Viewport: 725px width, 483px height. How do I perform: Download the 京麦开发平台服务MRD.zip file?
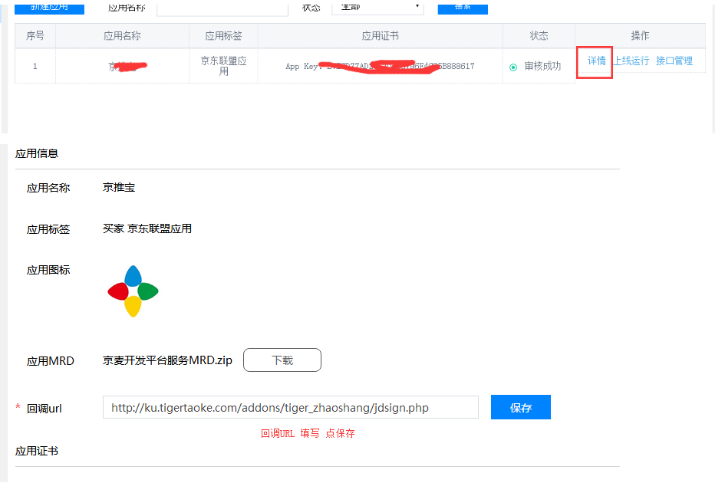click(x=282, y=360)
